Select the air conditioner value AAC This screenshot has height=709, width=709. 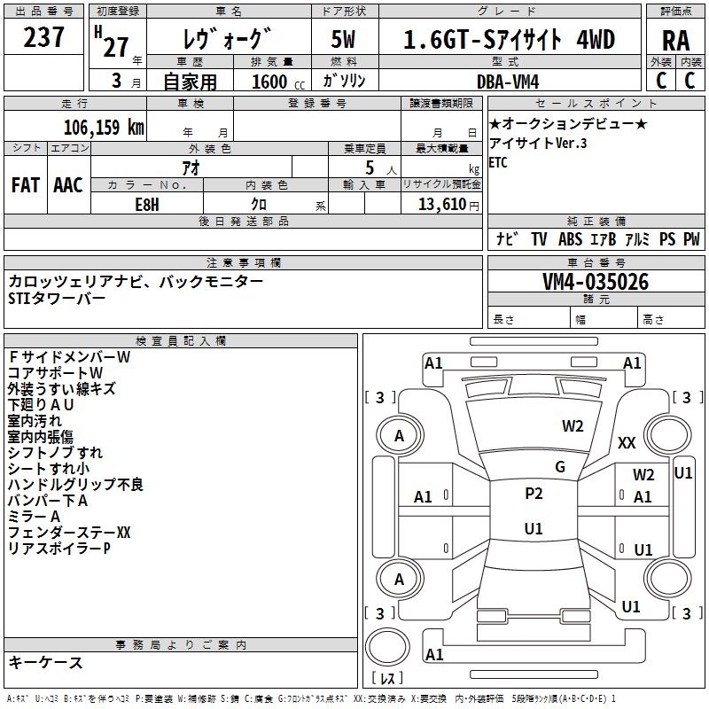[68, 185]
